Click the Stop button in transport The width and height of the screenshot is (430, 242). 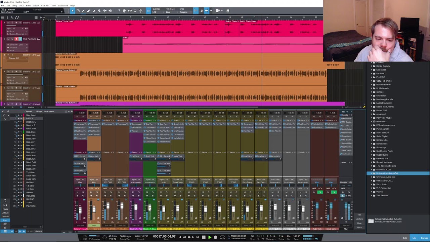(x=204, y=237)
